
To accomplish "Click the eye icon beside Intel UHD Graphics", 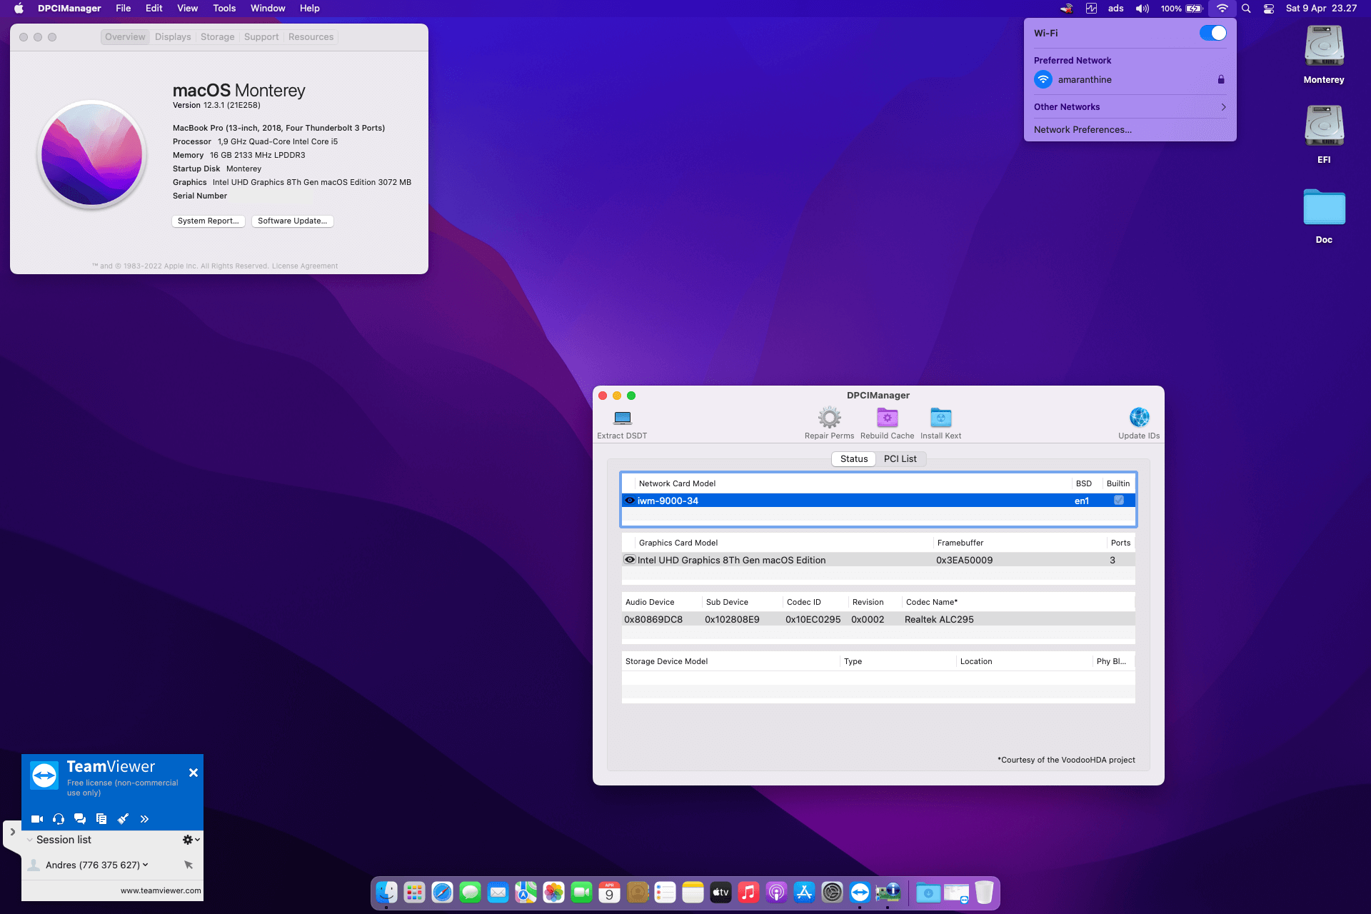I will pos(630,560).
